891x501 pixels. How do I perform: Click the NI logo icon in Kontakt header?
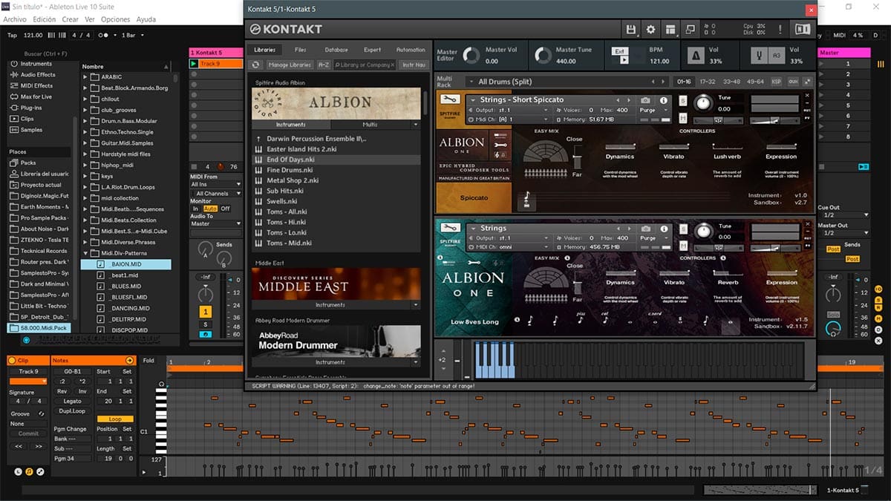pyautogui.click(x=803, y=29)
